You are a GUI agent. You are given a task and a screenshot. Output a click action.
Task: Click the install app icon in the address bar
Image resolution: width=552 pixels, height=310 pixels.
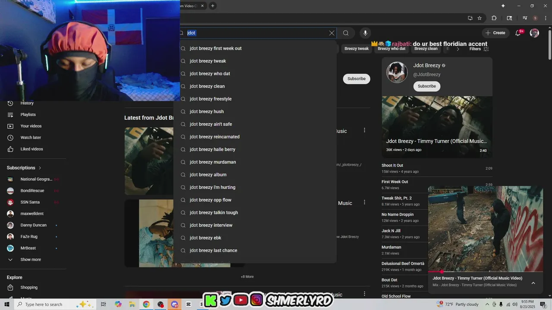click(x=470, y=18)
